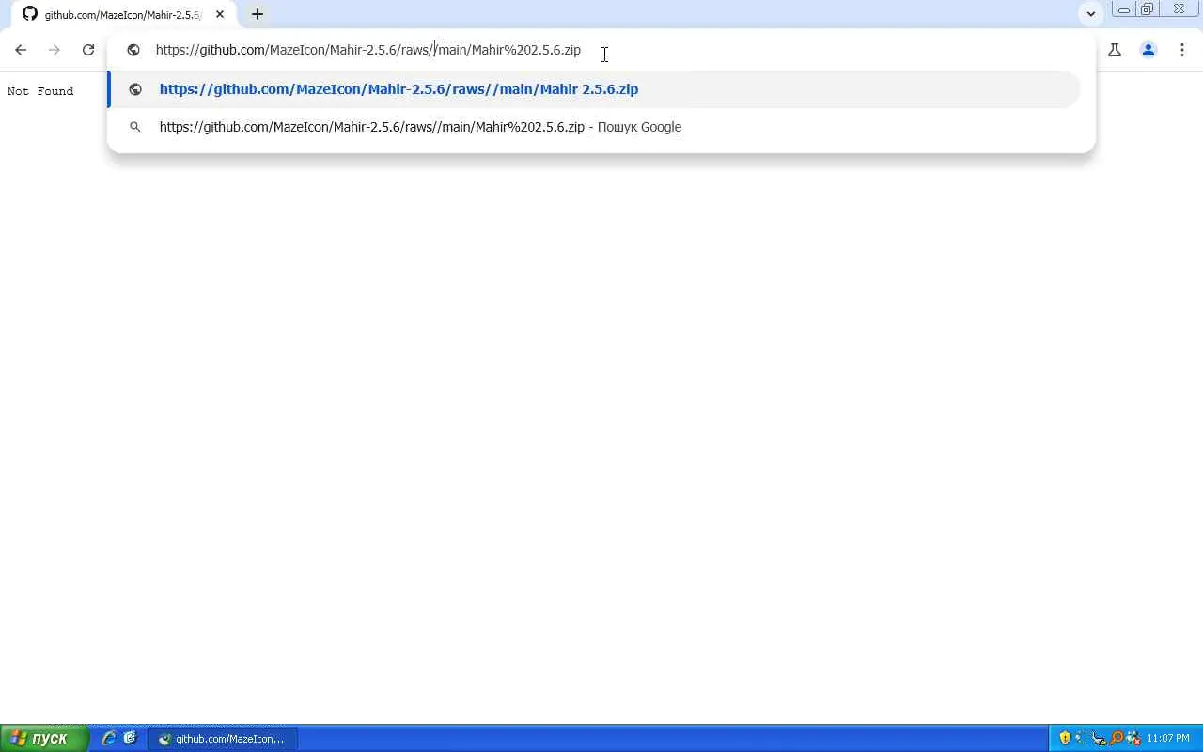1203x752 pixels.
Task: Close the Chrome window
Action: pos(1180,9)
